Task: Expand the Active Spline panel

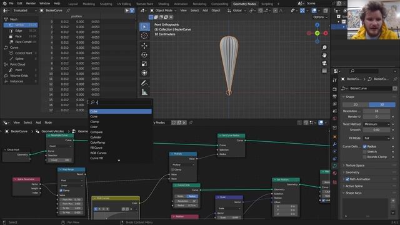Action: tap(354, 186)
